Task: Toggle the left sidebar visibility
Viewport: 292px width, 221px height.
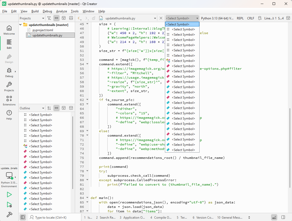Action: (23, 217)
